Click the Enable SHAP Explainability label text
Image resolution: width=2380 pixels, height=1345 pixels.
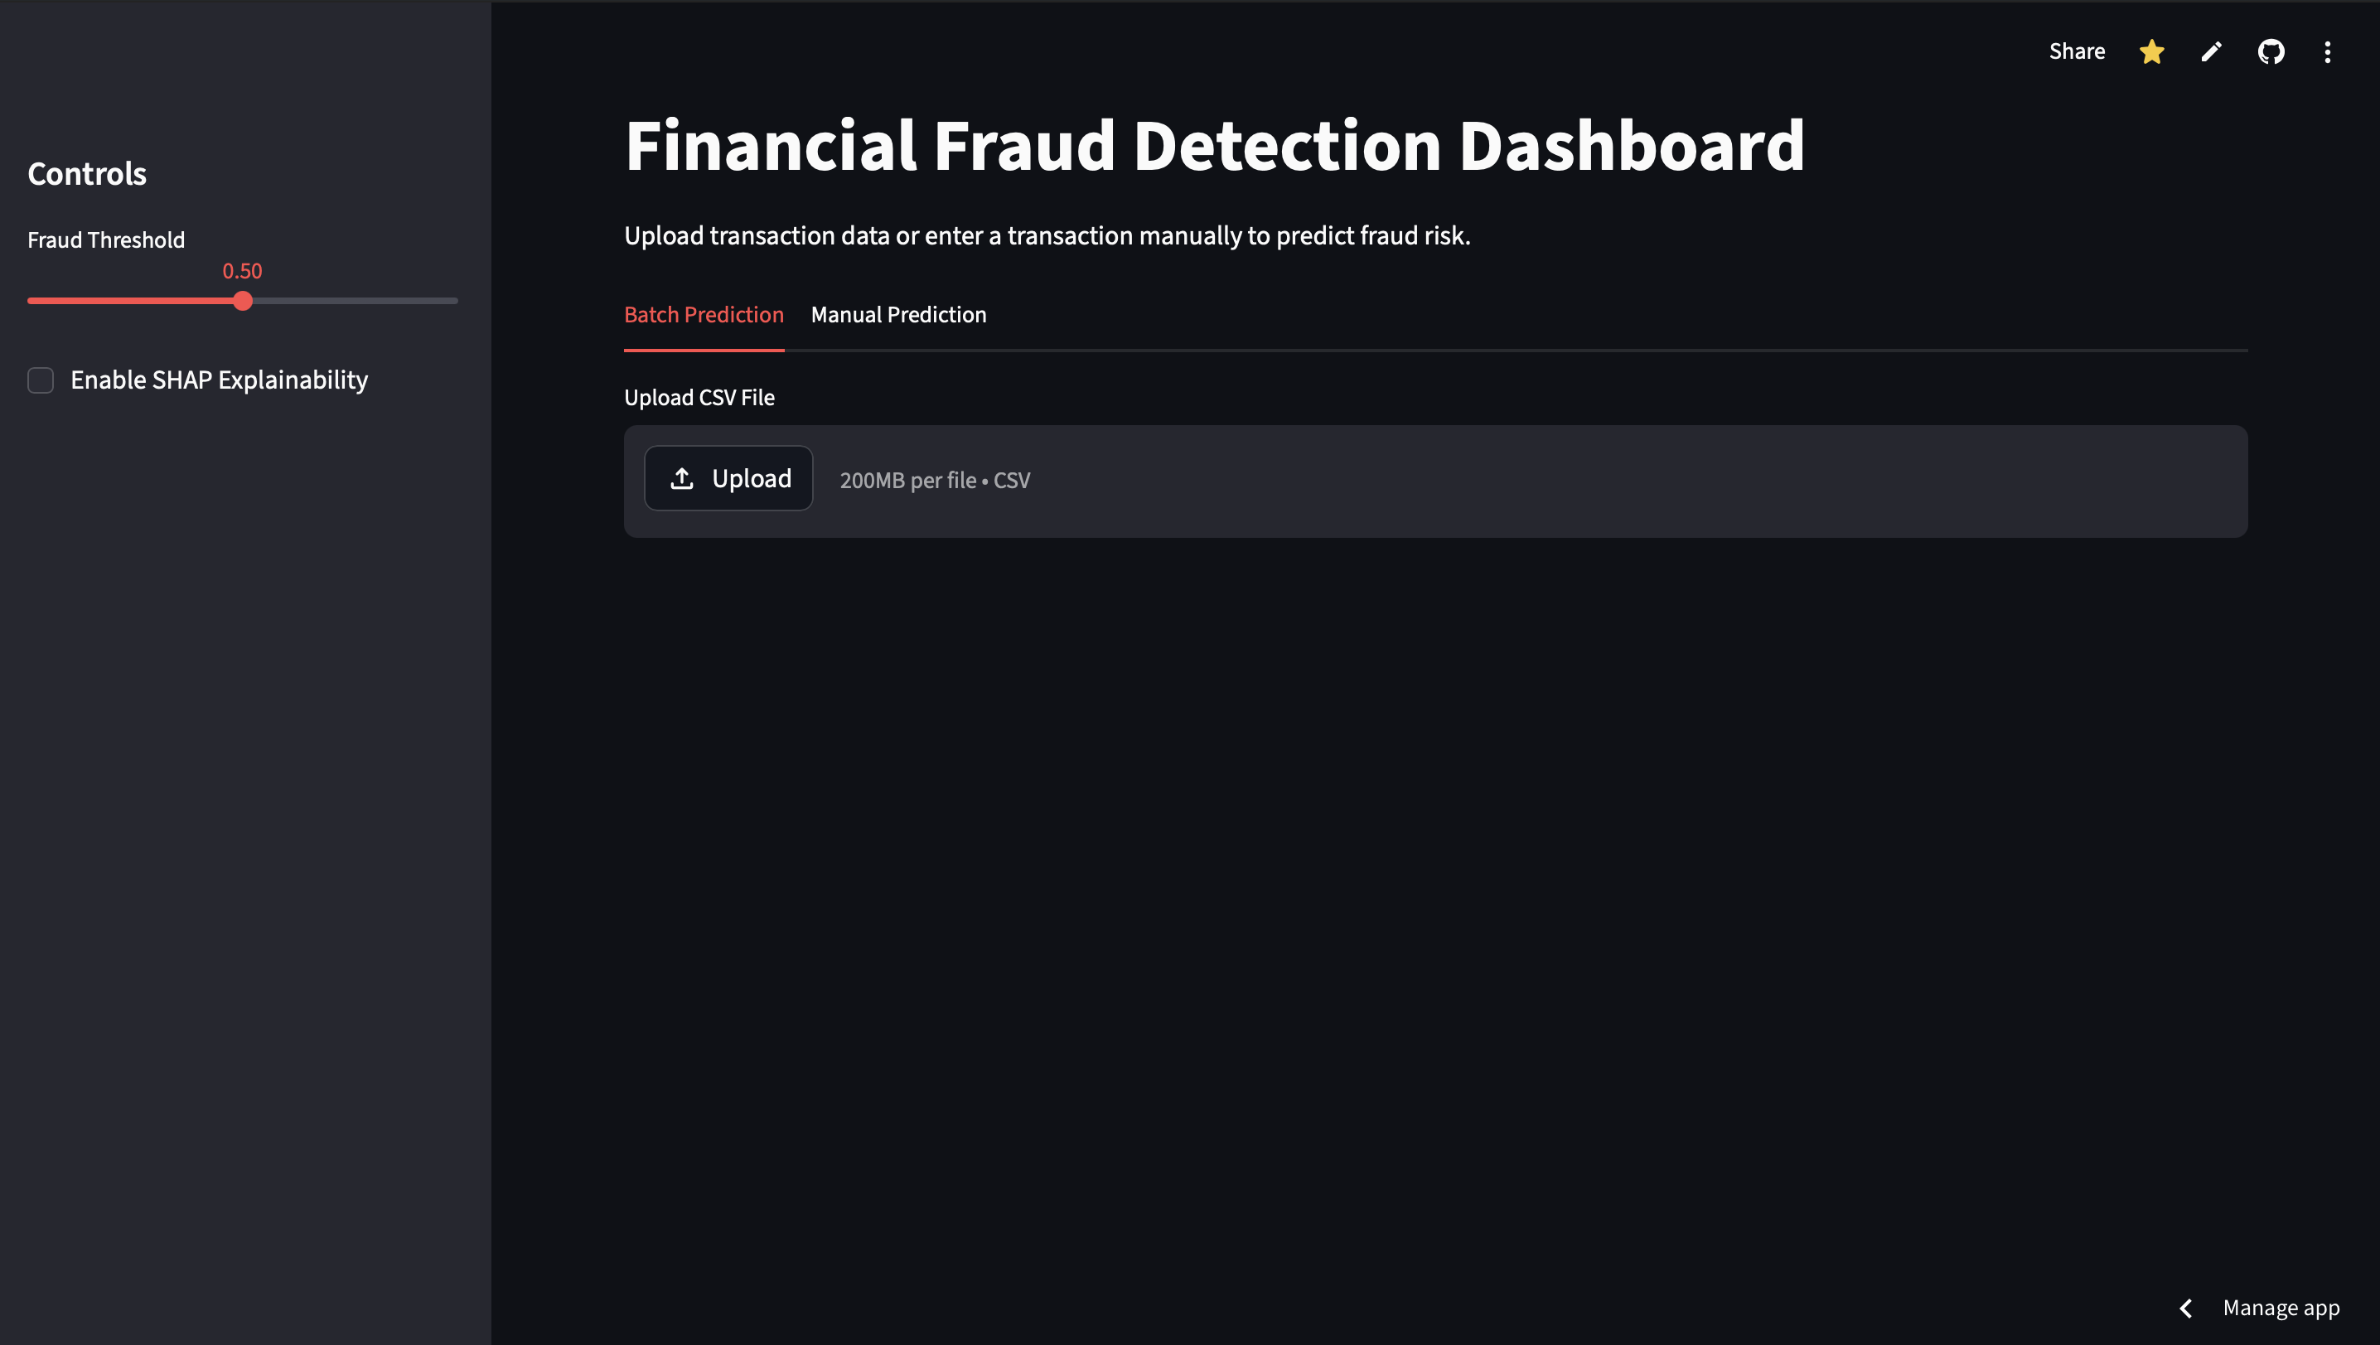(x=219, y=380)
